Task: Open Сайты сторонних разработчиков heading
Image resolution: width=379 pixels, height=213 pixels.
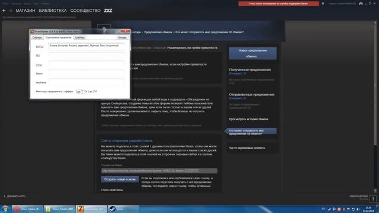Action: pos(127,141)
